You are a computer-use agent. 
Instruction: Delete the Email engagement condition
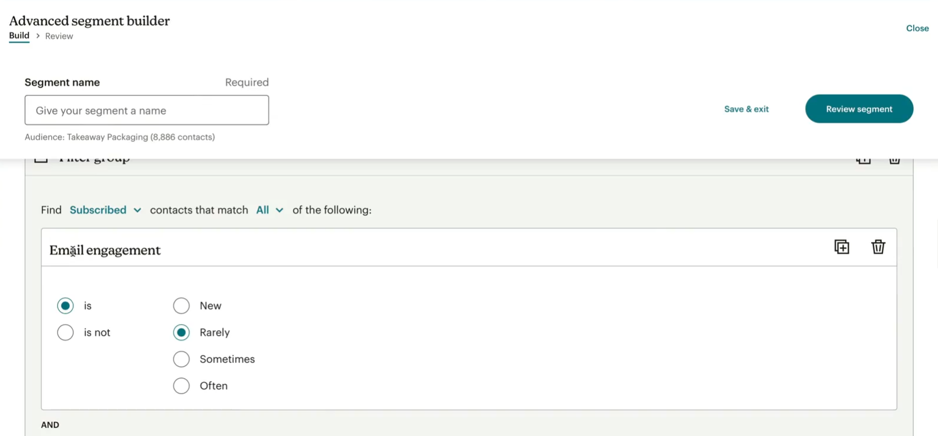pyautogui.click(x=878, y=247)
